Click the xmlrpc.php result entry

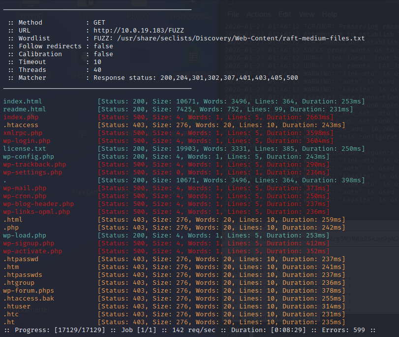(23, 133)
